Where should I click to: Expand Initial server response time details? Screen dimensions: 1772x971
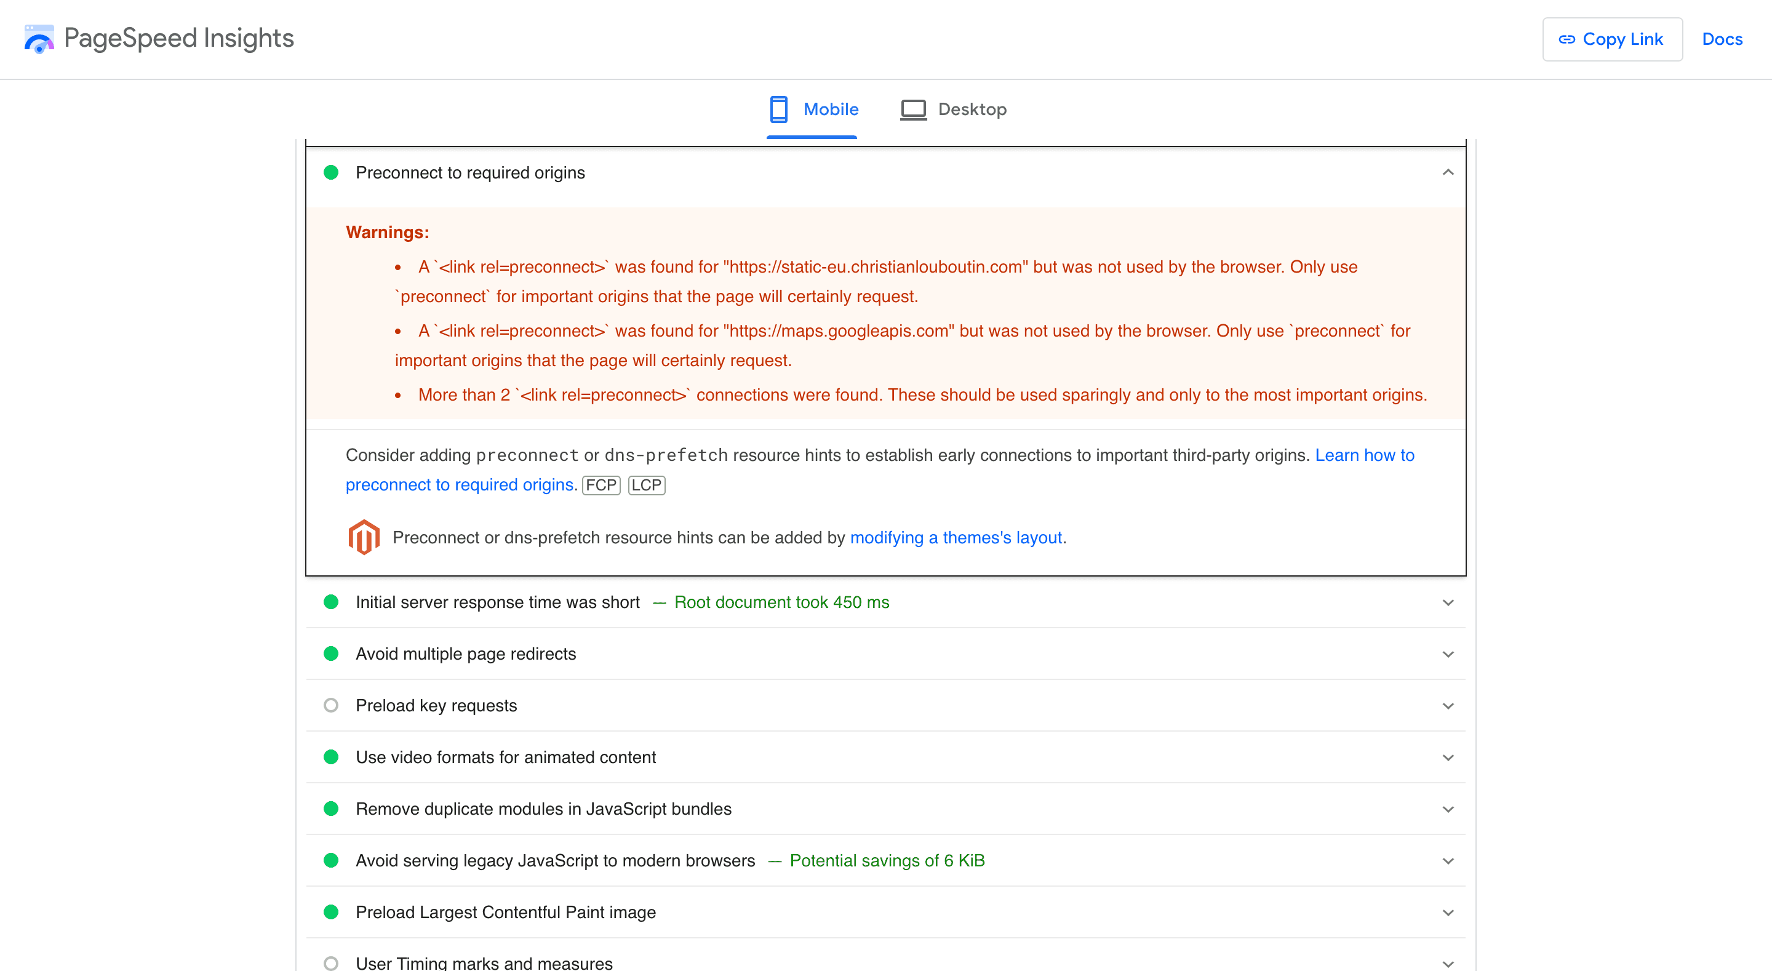pyautogui.click(x=1449, y=602)
